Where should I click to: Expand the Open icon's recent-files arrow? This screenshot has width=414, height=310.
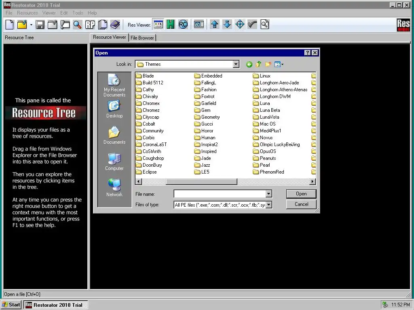click(x=31, y=25)
